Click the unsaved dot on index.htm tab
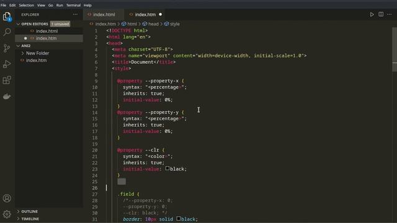Viewport: 397px width, 223px height. coord(160,14)
